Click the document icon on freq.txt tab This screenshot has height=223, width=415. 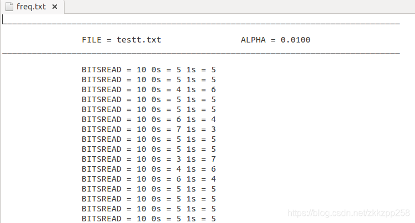[x=9, y=7]
